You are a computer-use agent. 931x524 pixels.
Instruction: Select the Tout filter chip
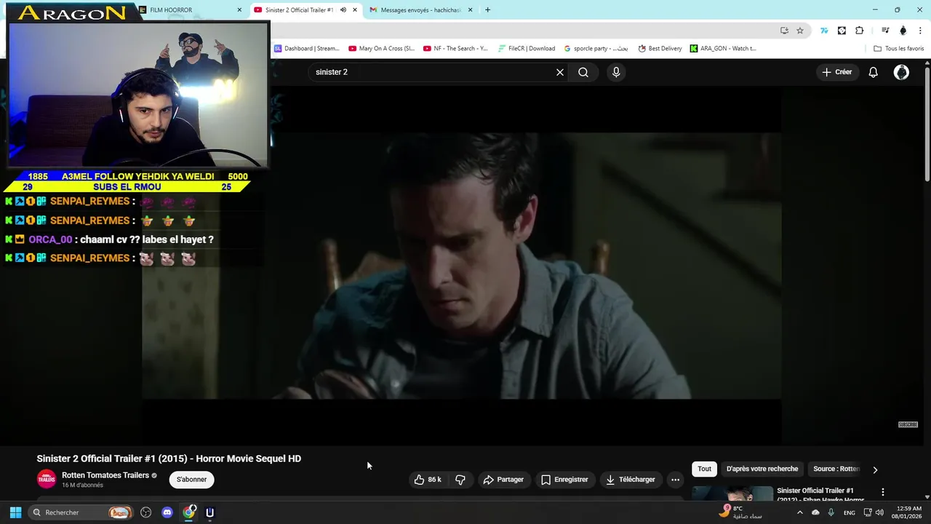pos(704,469)
